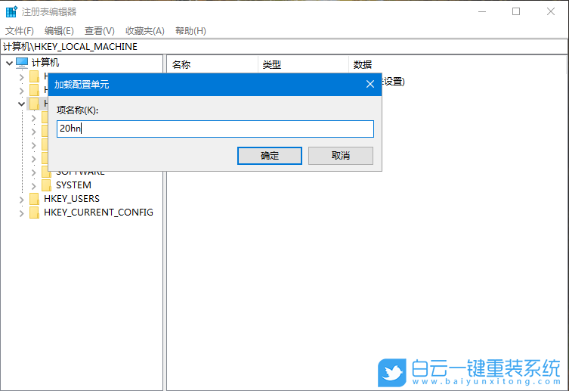Screen dimensions: 569x391
Task: Minimize the 注册表编辑器 window
Action: click(482, 11)
